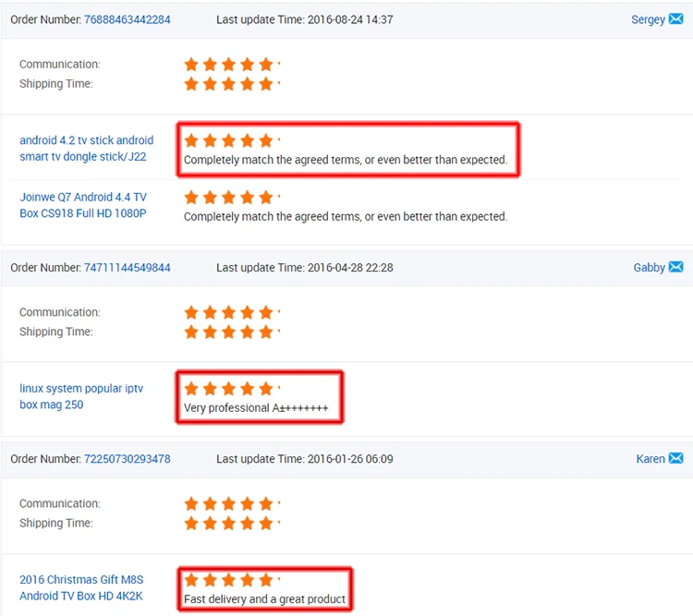Click the envelope icon beside Sergey
Image resolution: width=693 pixels, height=616 pixels.
click(675, 19)
